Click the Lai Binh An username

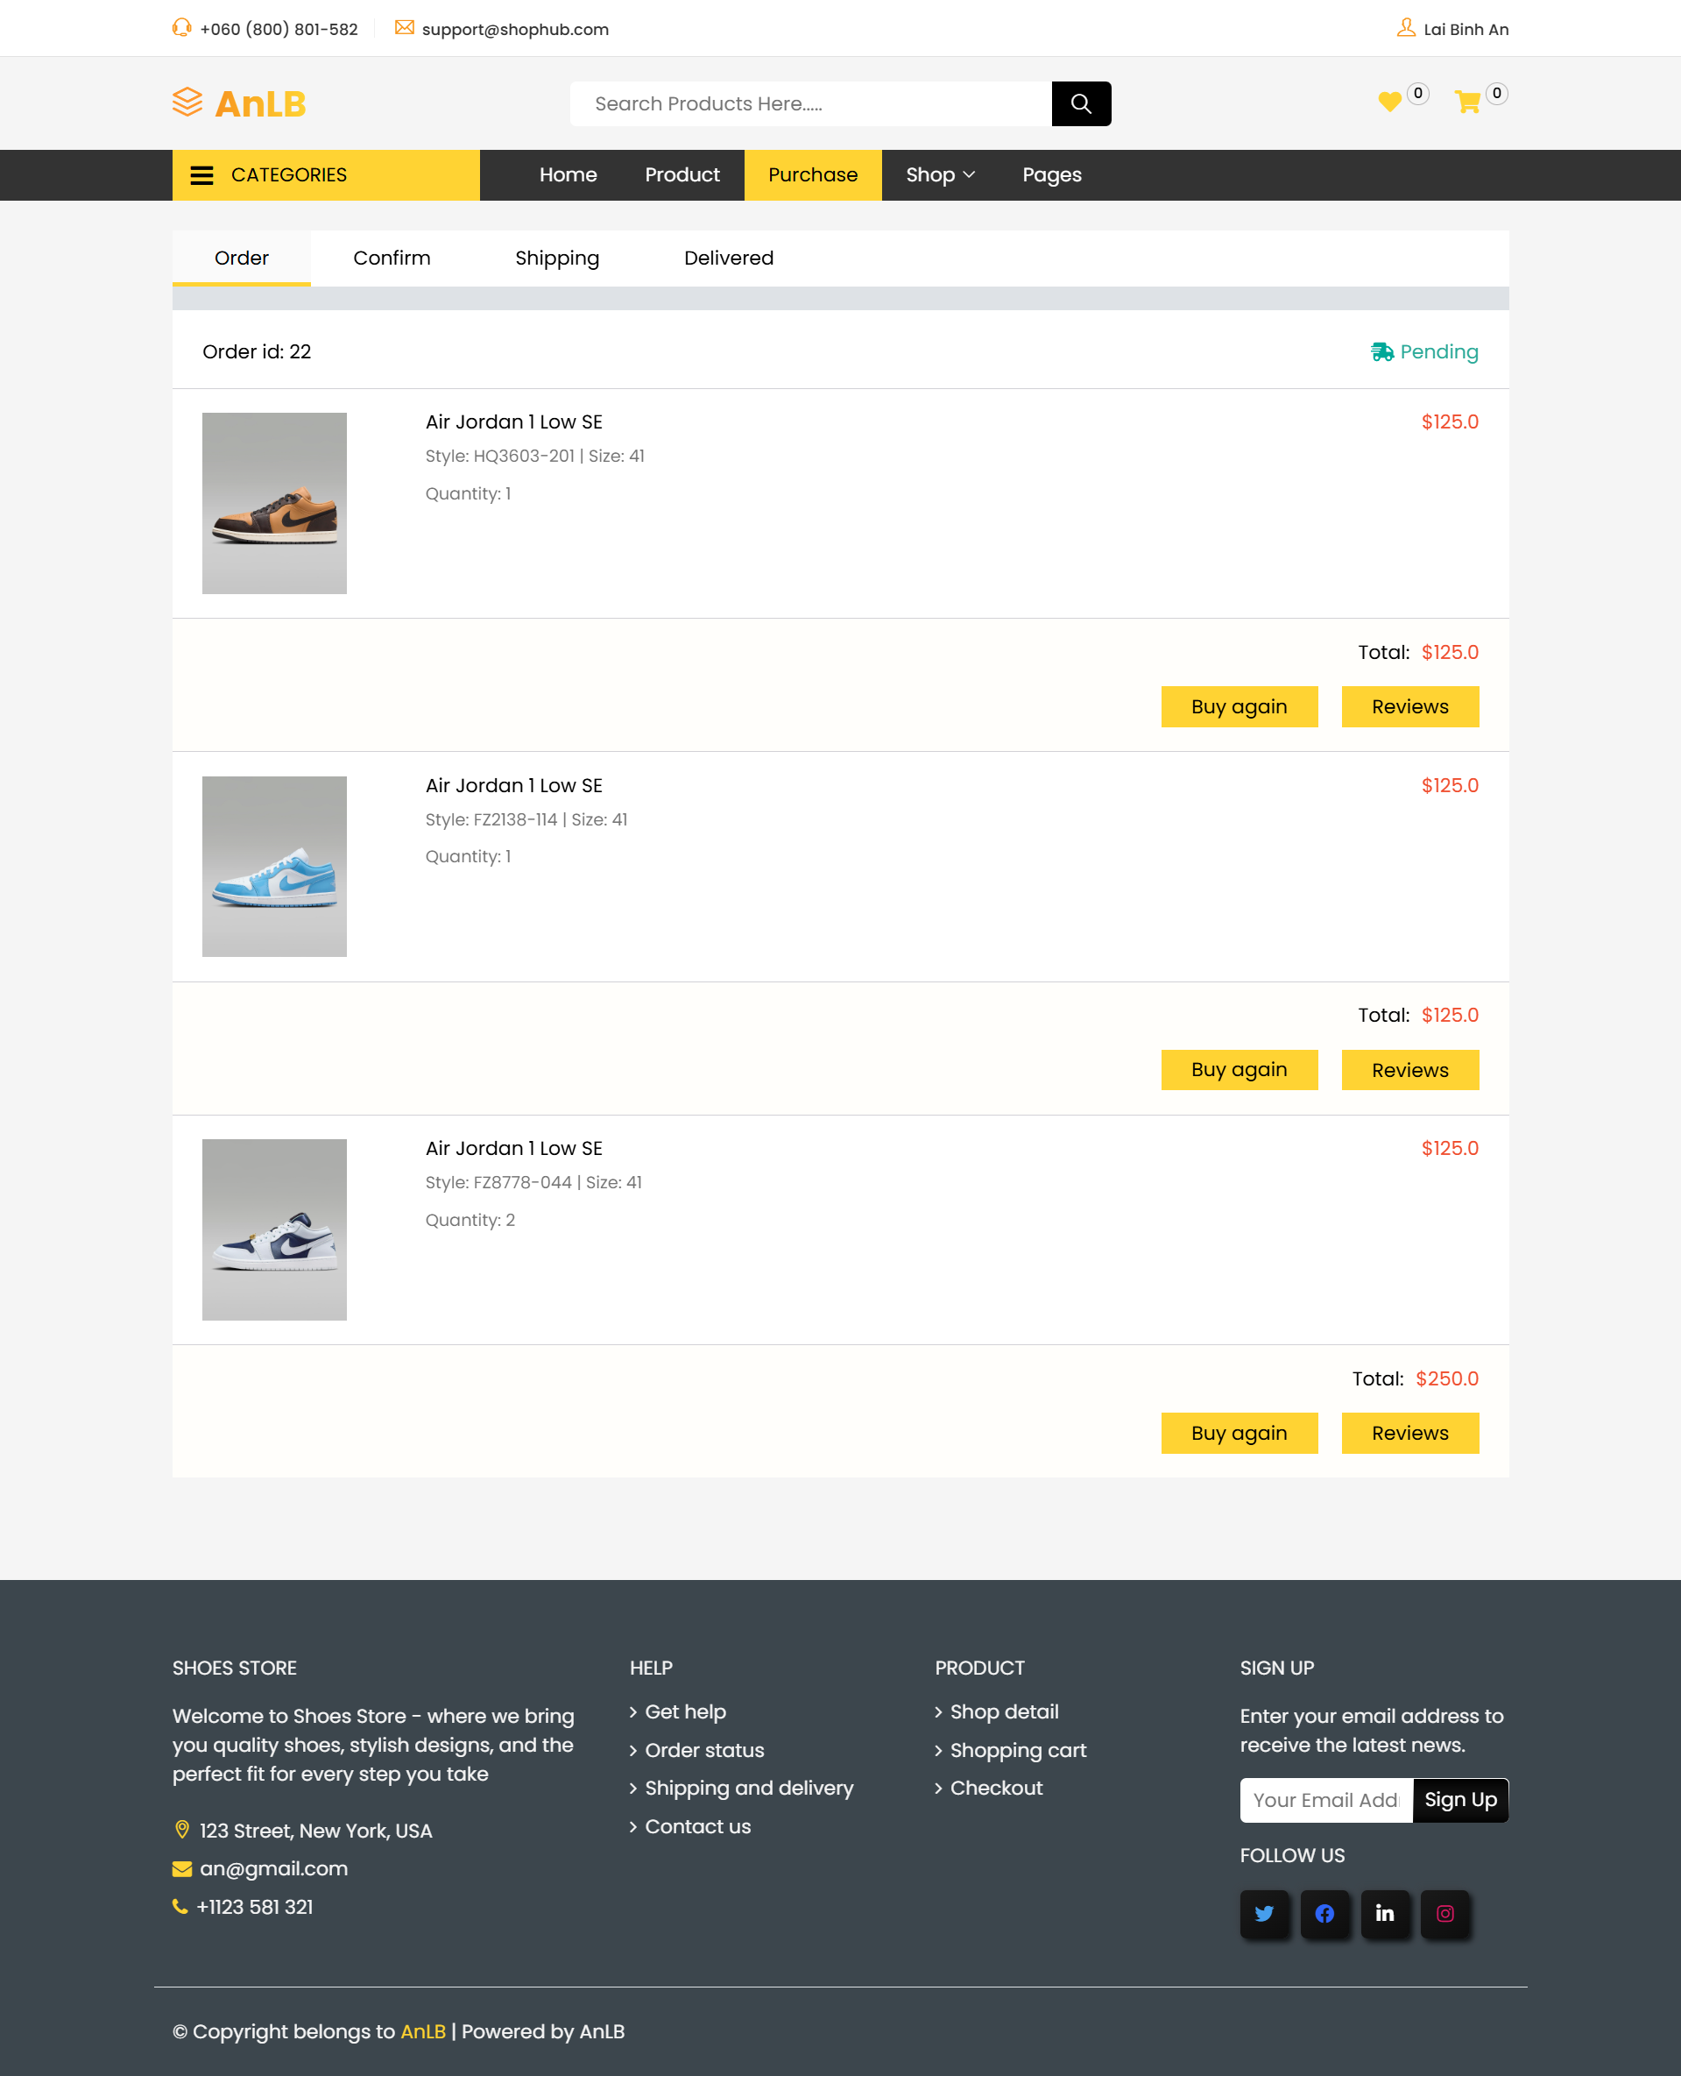click(1465, 29)
